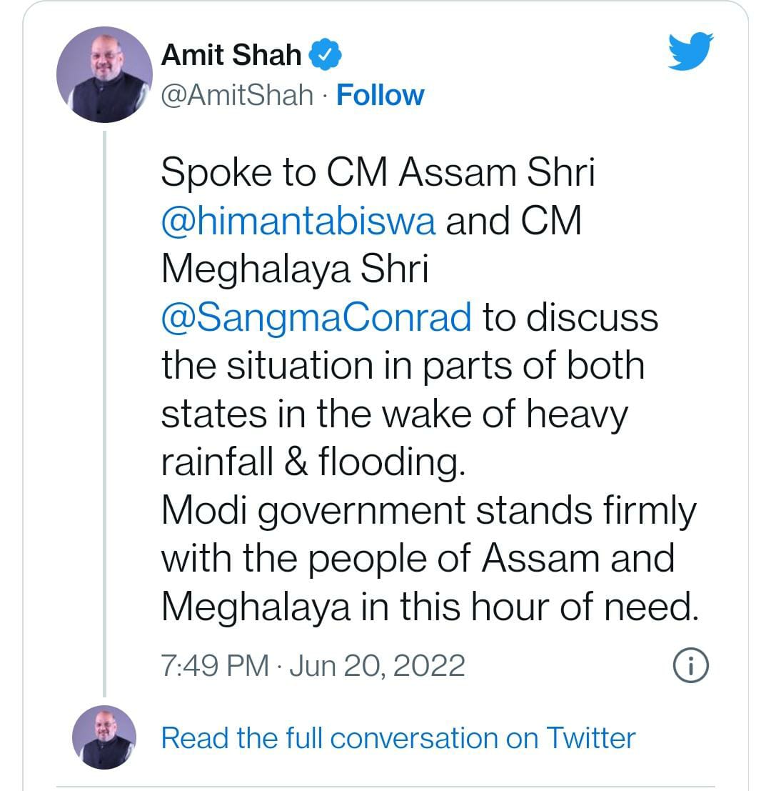Screen dimensions: 771x791
Task: Open the @SangmaConrad mention
Action: [316, 317]
